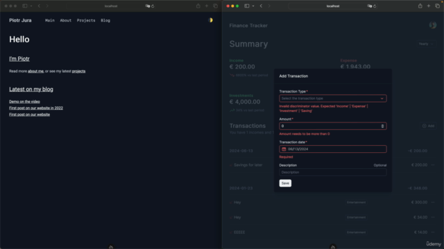Screen dimensions: 444x249
Task: Save the new transaction
Action: pyautogui.click(x=285, y=183)
